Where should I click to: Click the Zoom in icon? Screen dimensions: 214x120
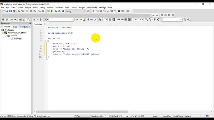(146, 20)
